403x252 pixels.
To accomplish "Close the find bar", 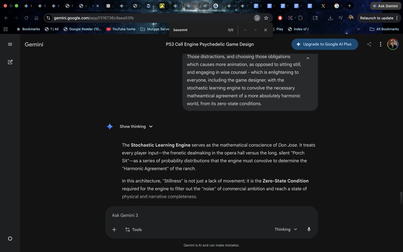I will tap(265, 30).
